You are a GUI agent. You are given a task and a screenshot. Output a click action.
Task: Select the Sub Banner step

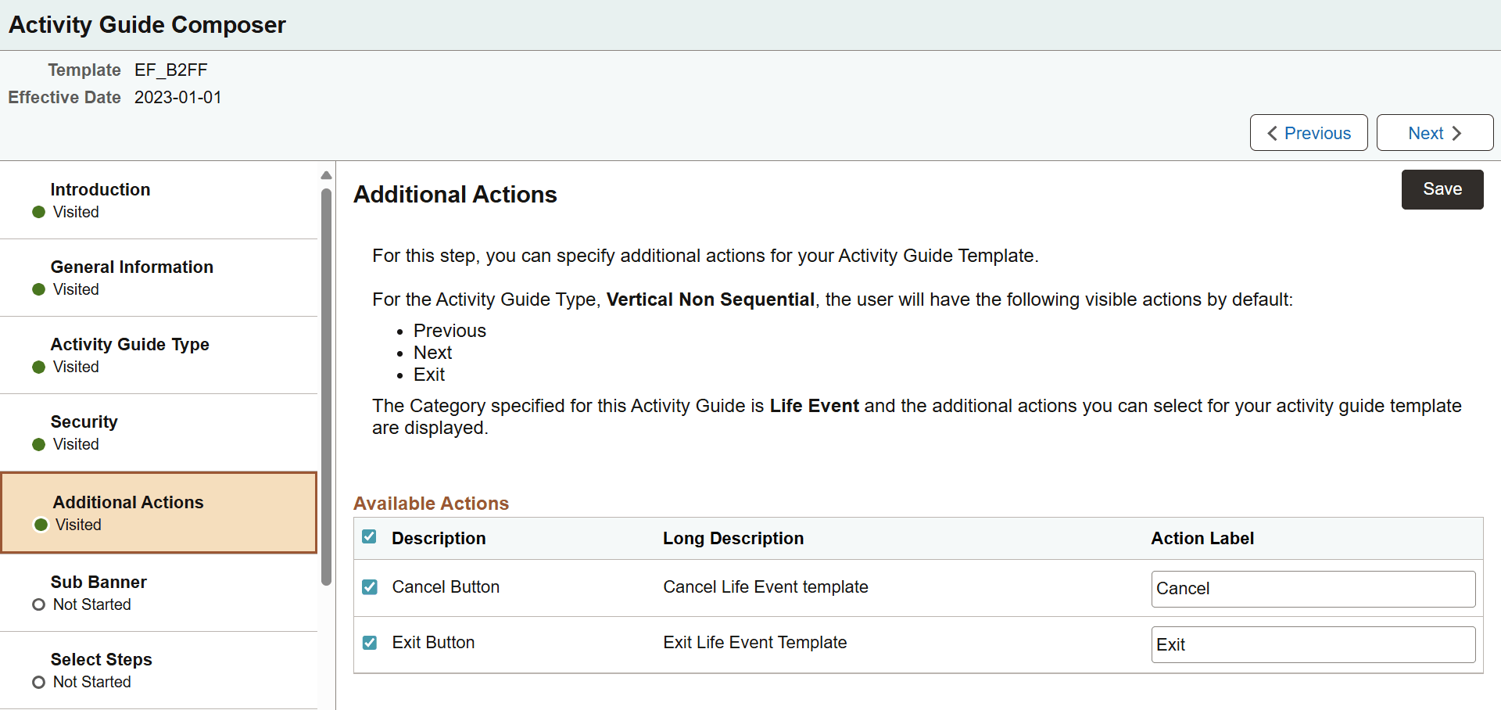click(99, 582)
